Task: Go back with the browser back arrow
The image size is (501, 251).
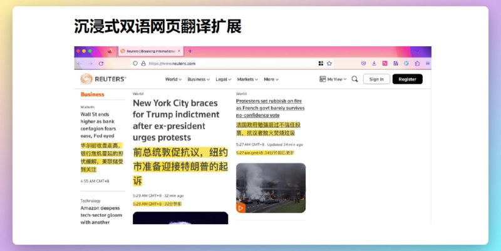Action: point(80,64)
